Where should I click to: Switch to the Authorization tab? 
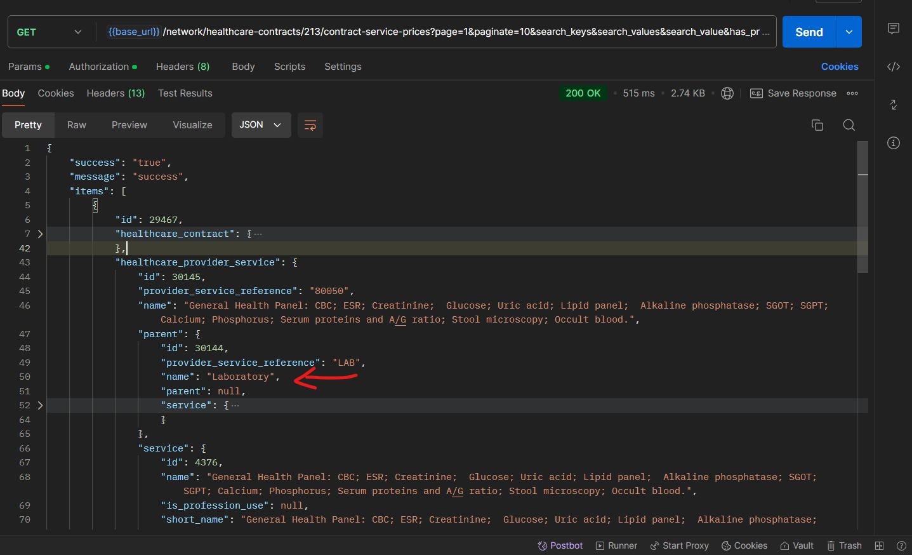coord(99,67)
